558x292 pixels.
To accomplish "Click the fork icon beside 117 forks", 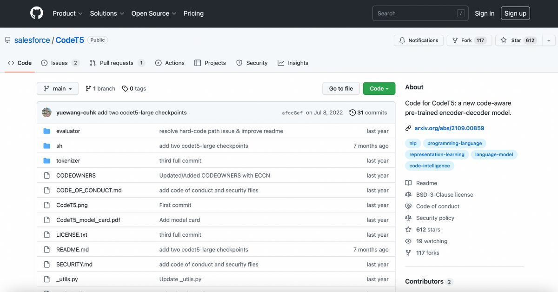I will tap(408, 252).
